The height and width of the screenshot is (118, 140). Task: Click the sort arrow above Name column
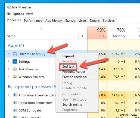click(41, 28)
